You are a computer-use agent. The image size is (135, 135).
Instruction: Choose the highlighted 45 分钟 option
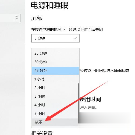pos(55,70)
